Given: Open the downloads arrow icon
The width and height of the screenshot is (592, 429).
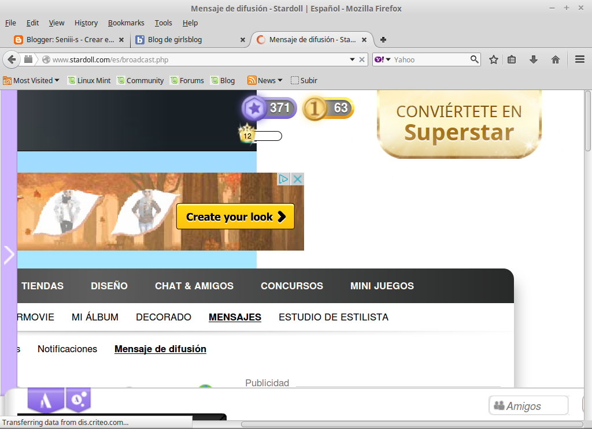Looking at the screenshot, I should (x=534, y=59).
